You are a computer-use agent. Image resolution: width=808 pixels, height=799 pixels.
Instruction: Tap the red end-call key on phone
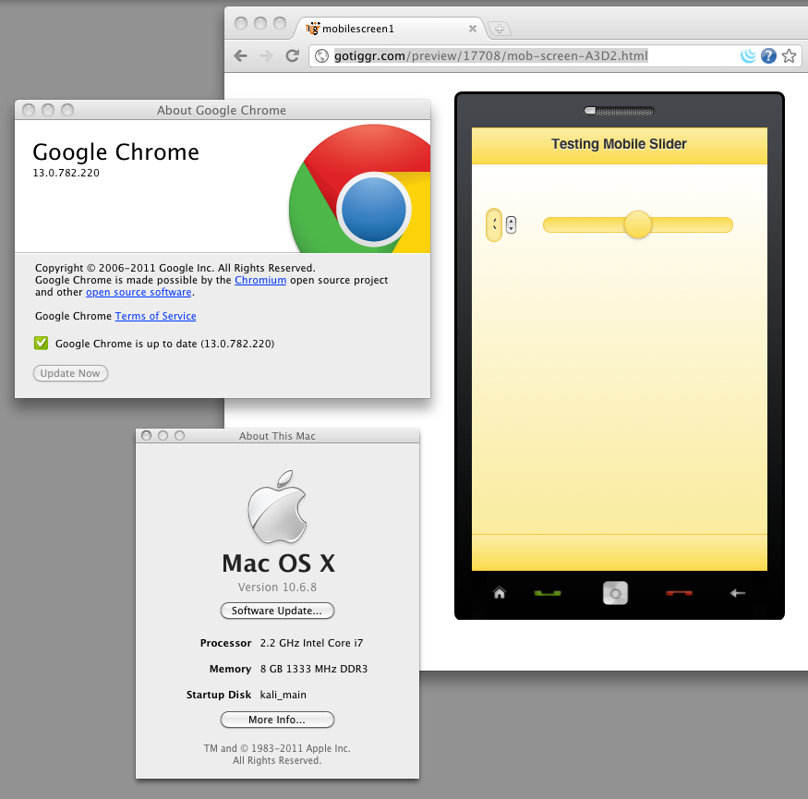[x=679, y=593]
